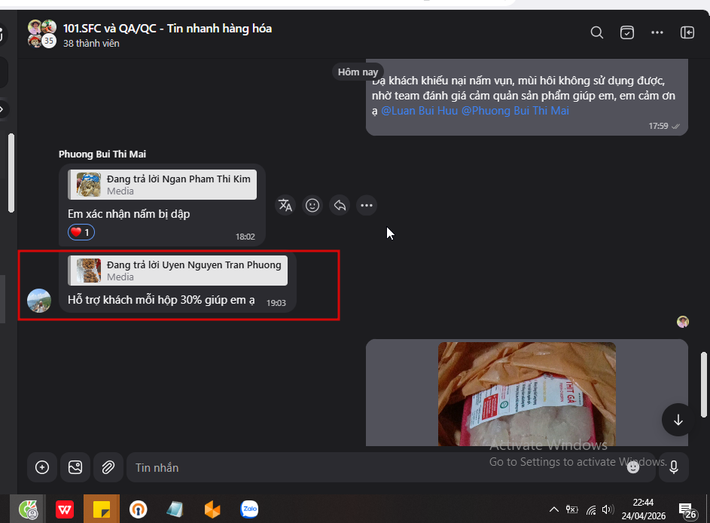Open quoted reply to Ngan Pham Thi Kim
The image size is (710, 523).
pyautogui.click(x=162, y=185)
